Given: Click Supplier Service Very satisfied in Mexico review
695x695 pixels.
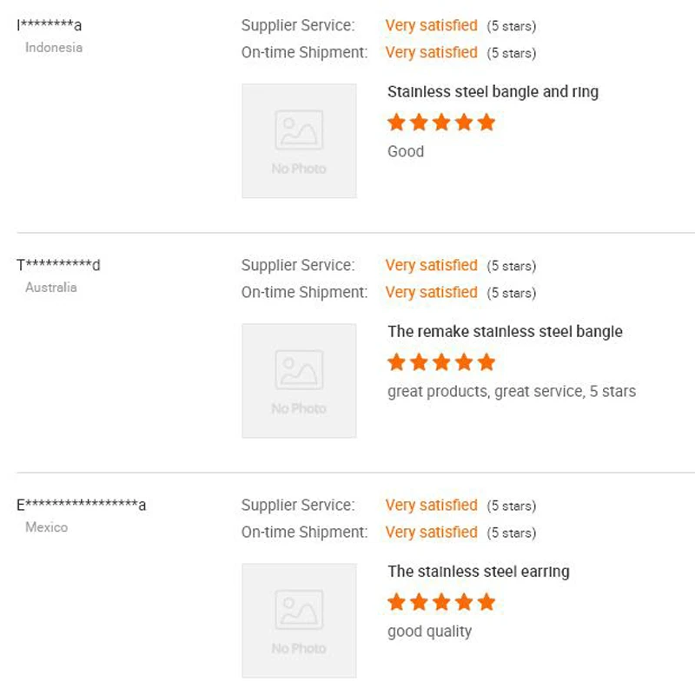Looking at the screenshot, I should pos(431,505).
